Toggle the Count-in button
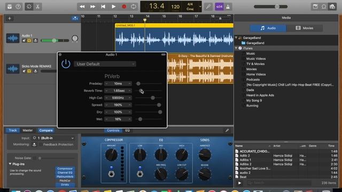The image size is (342, 192). (219, 6)
